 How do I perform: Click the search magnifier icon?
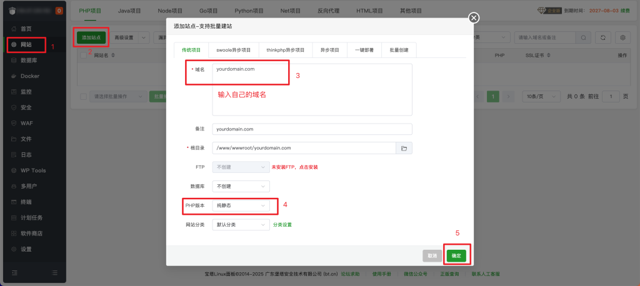pos(582,37)
